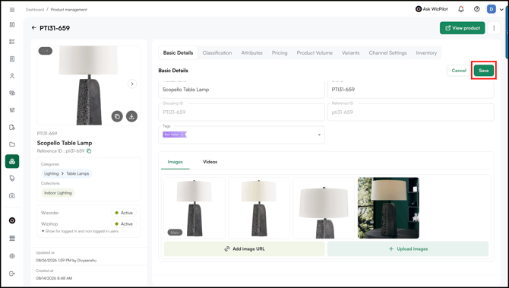Click the Grouping ID field
Viewport: 509px width, 288px height.
pyautogui.click(x=241, y=112)
